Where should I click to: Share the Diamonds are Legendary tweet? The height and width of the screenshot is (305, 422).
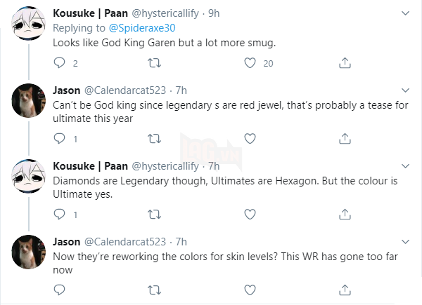click(x=345, y=214)
